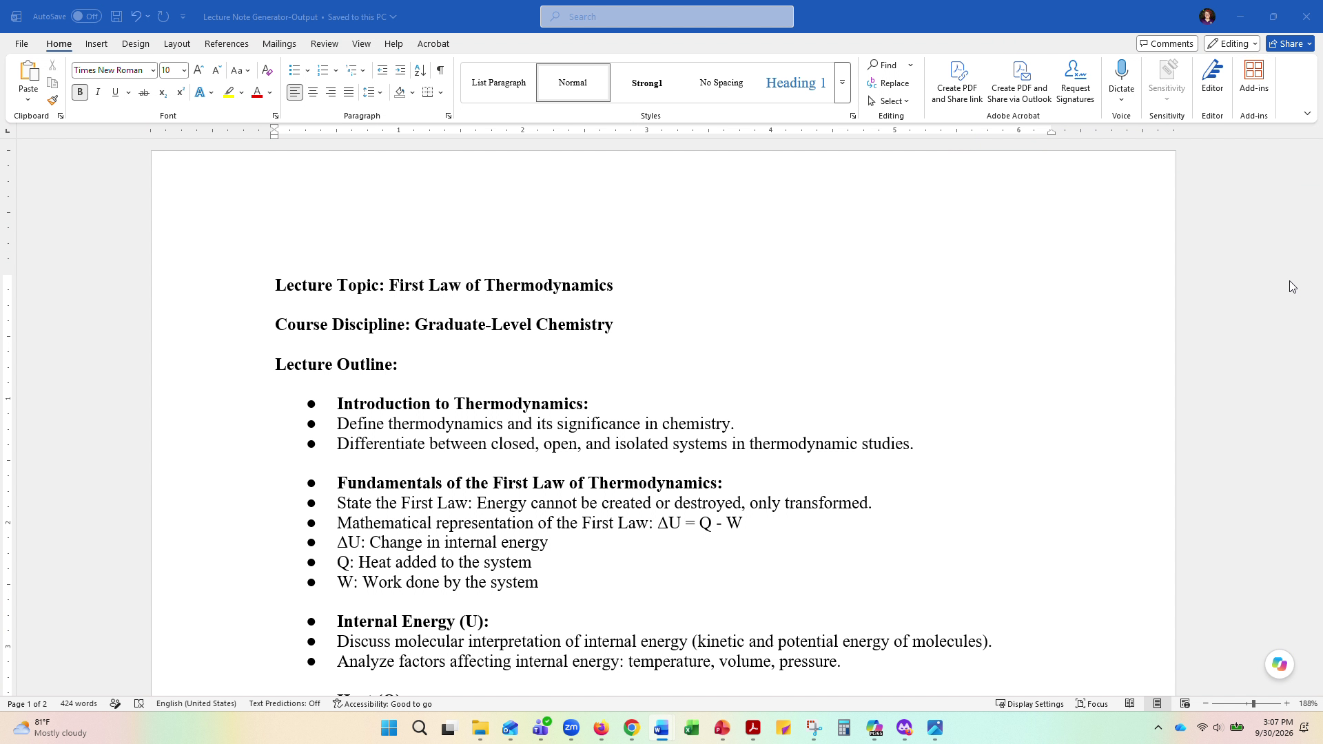Click the Clear All Formatting icon

click(267, 70)
